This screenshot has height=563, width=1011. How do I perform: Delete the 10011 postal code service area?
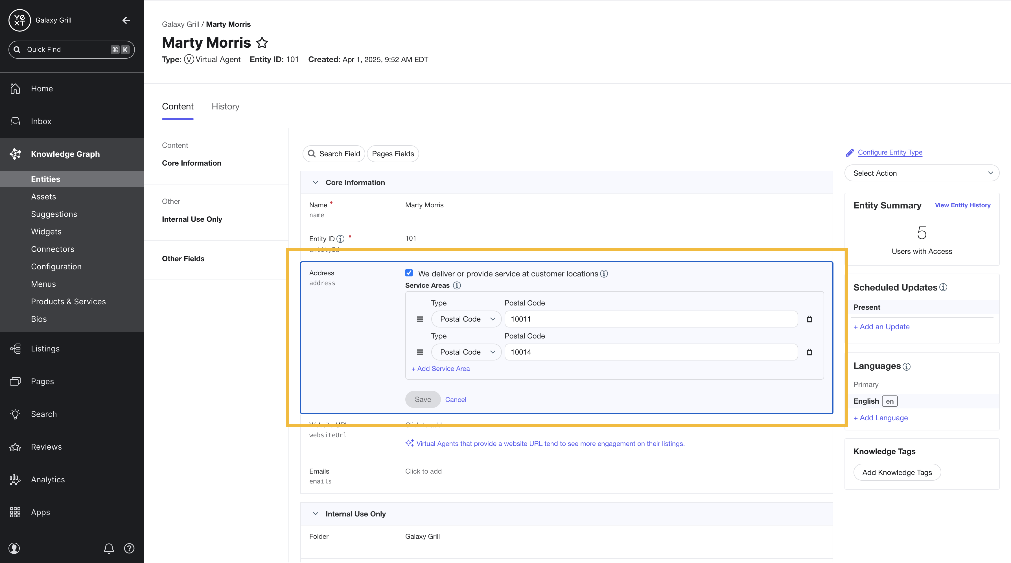809,319
